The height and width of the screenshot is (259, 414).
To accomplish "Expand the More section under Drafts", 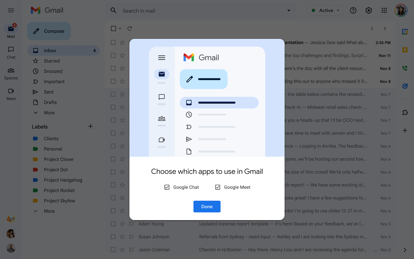I will tap(49, 113).
